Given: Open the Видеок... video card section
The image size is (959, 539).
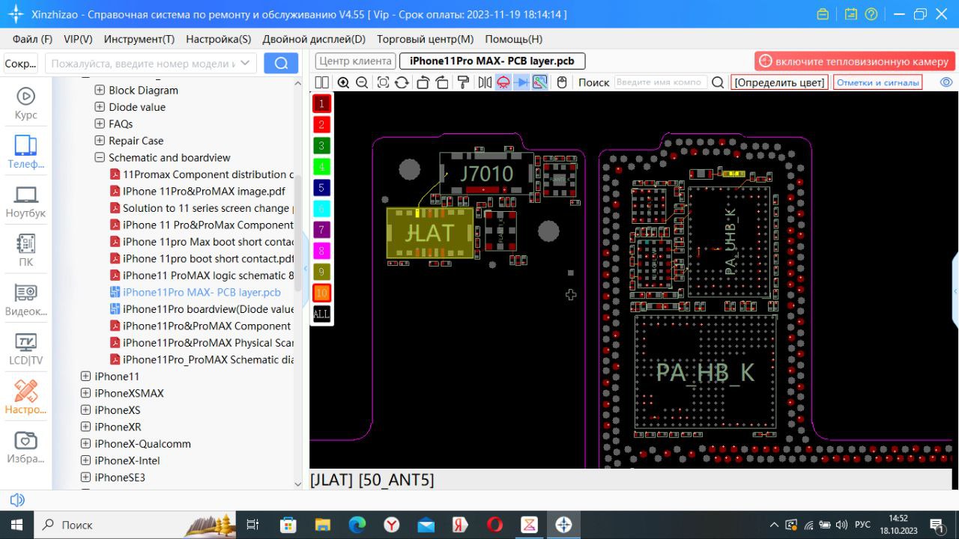Looking at the screenshot, I should 26,299.
